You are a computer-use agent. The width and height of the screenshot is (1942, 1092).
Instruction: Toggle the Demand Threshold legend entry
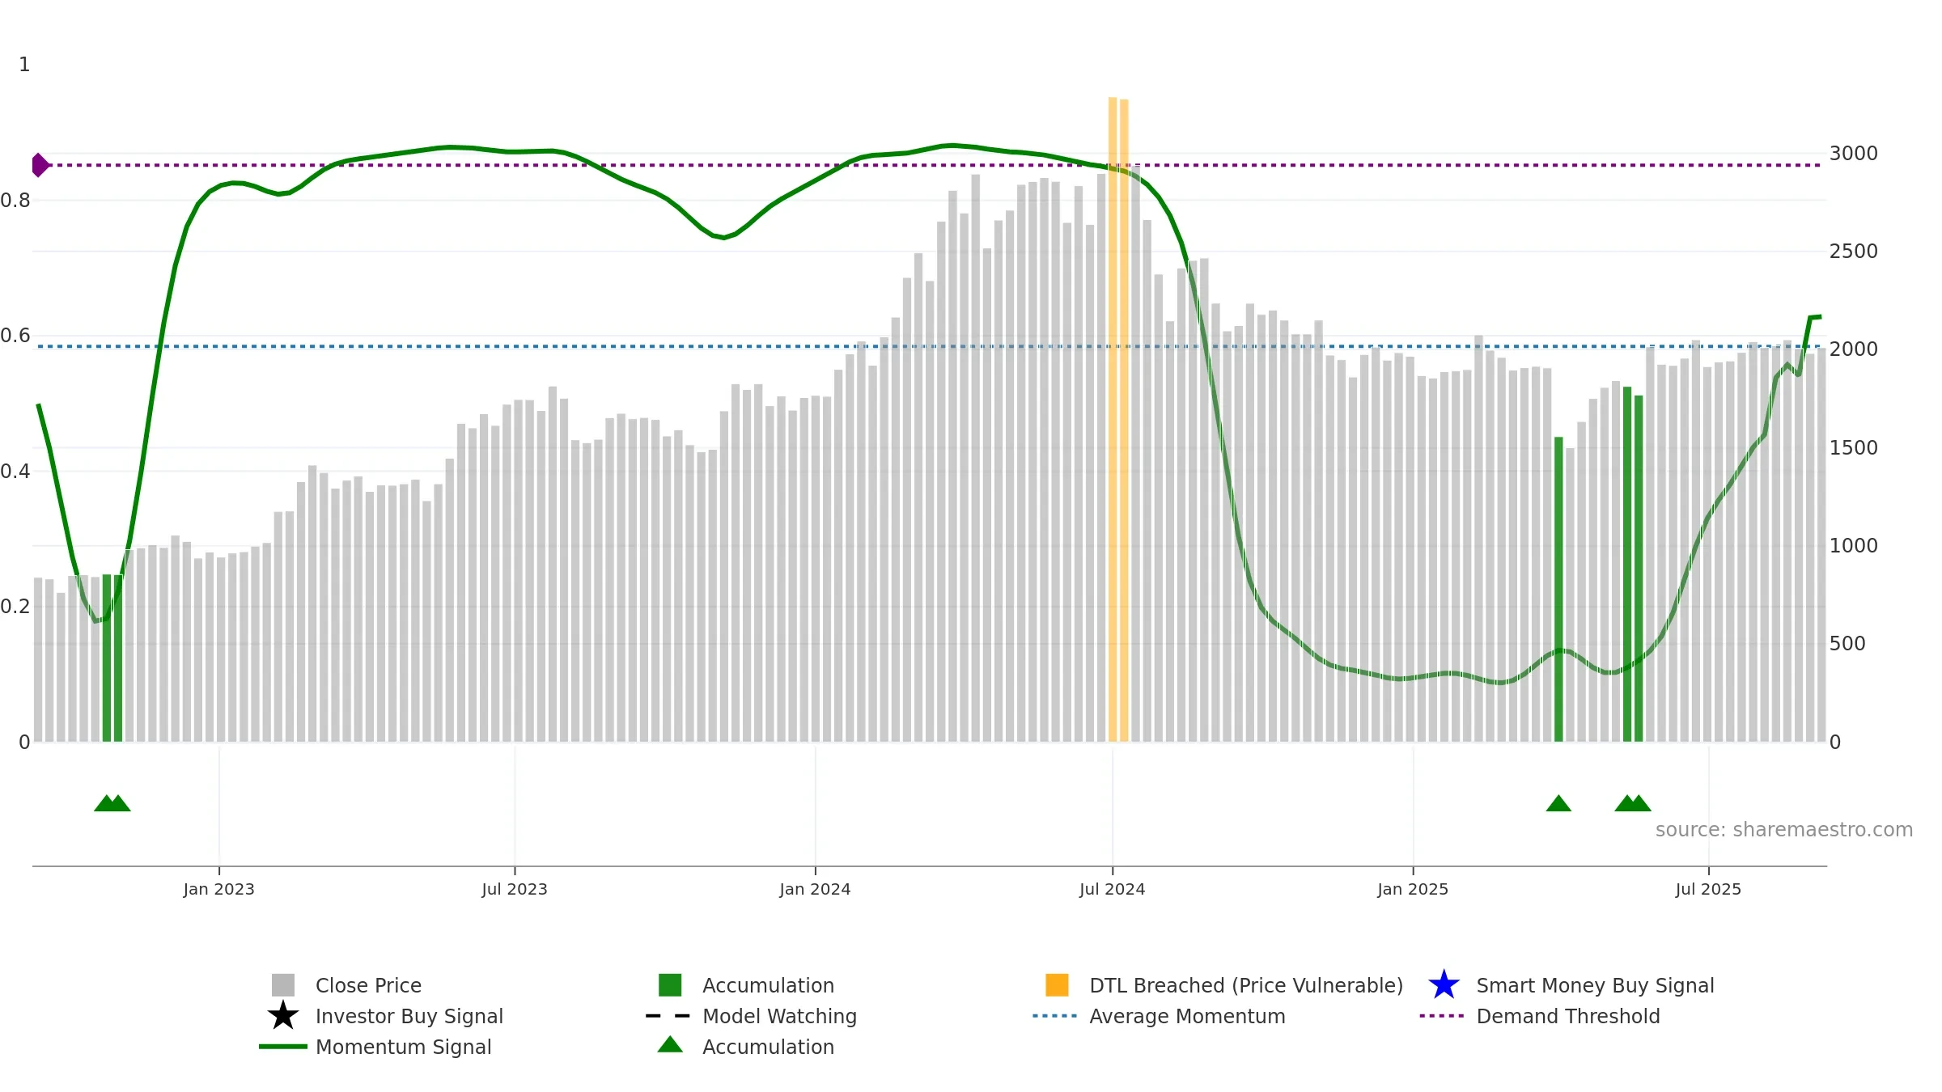tap(1567, 1016)
